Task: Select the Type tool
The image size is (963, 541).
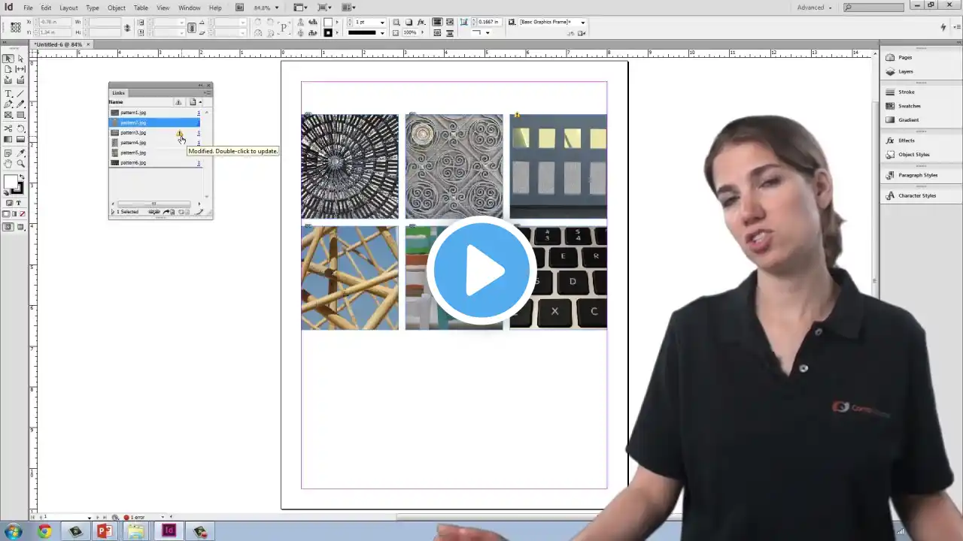Action: (x=8, y=94)
